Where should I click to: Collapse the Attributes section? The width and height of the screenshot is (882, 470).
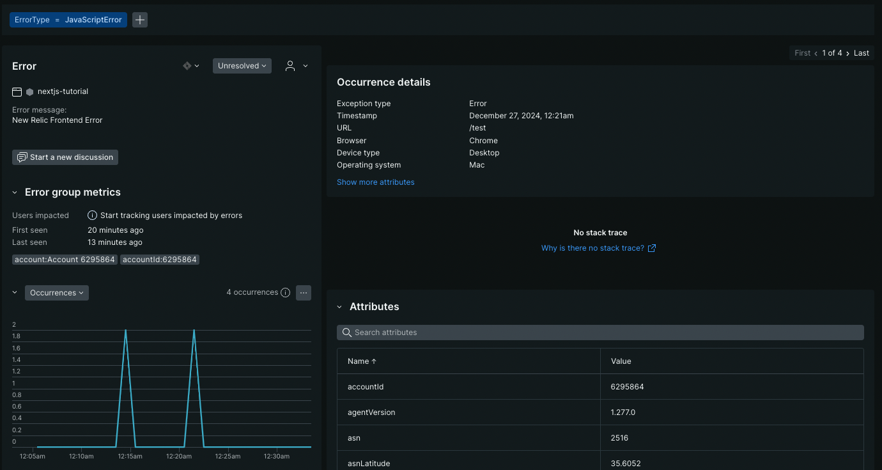click(x=339, y=307)
